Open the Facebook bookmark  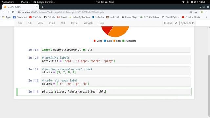point(20,17)
